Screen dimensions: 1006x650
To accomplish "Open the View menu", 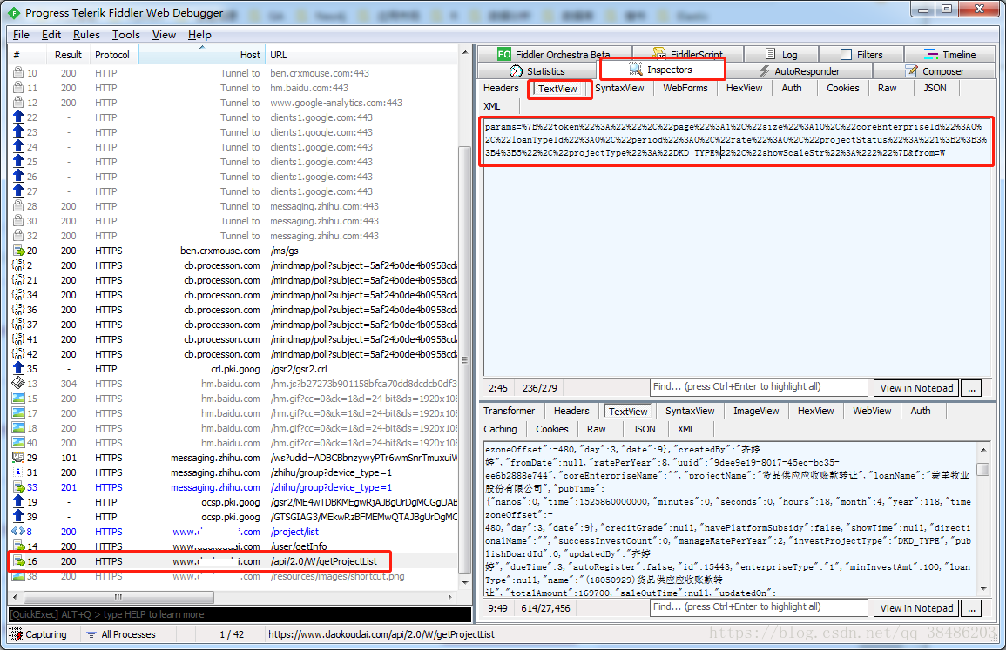I will coord(164,35).
